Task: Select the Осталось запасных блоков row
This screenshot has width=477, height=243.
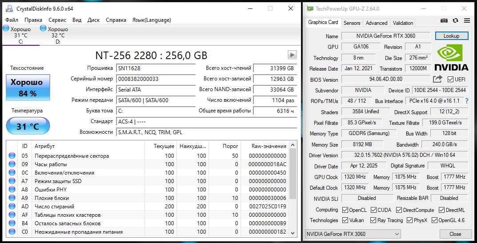Action: click(148, 223)
